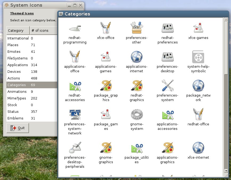231x180 pixels.
Task: Click the preferences-other toolbox icon
Action: [137, 28]
